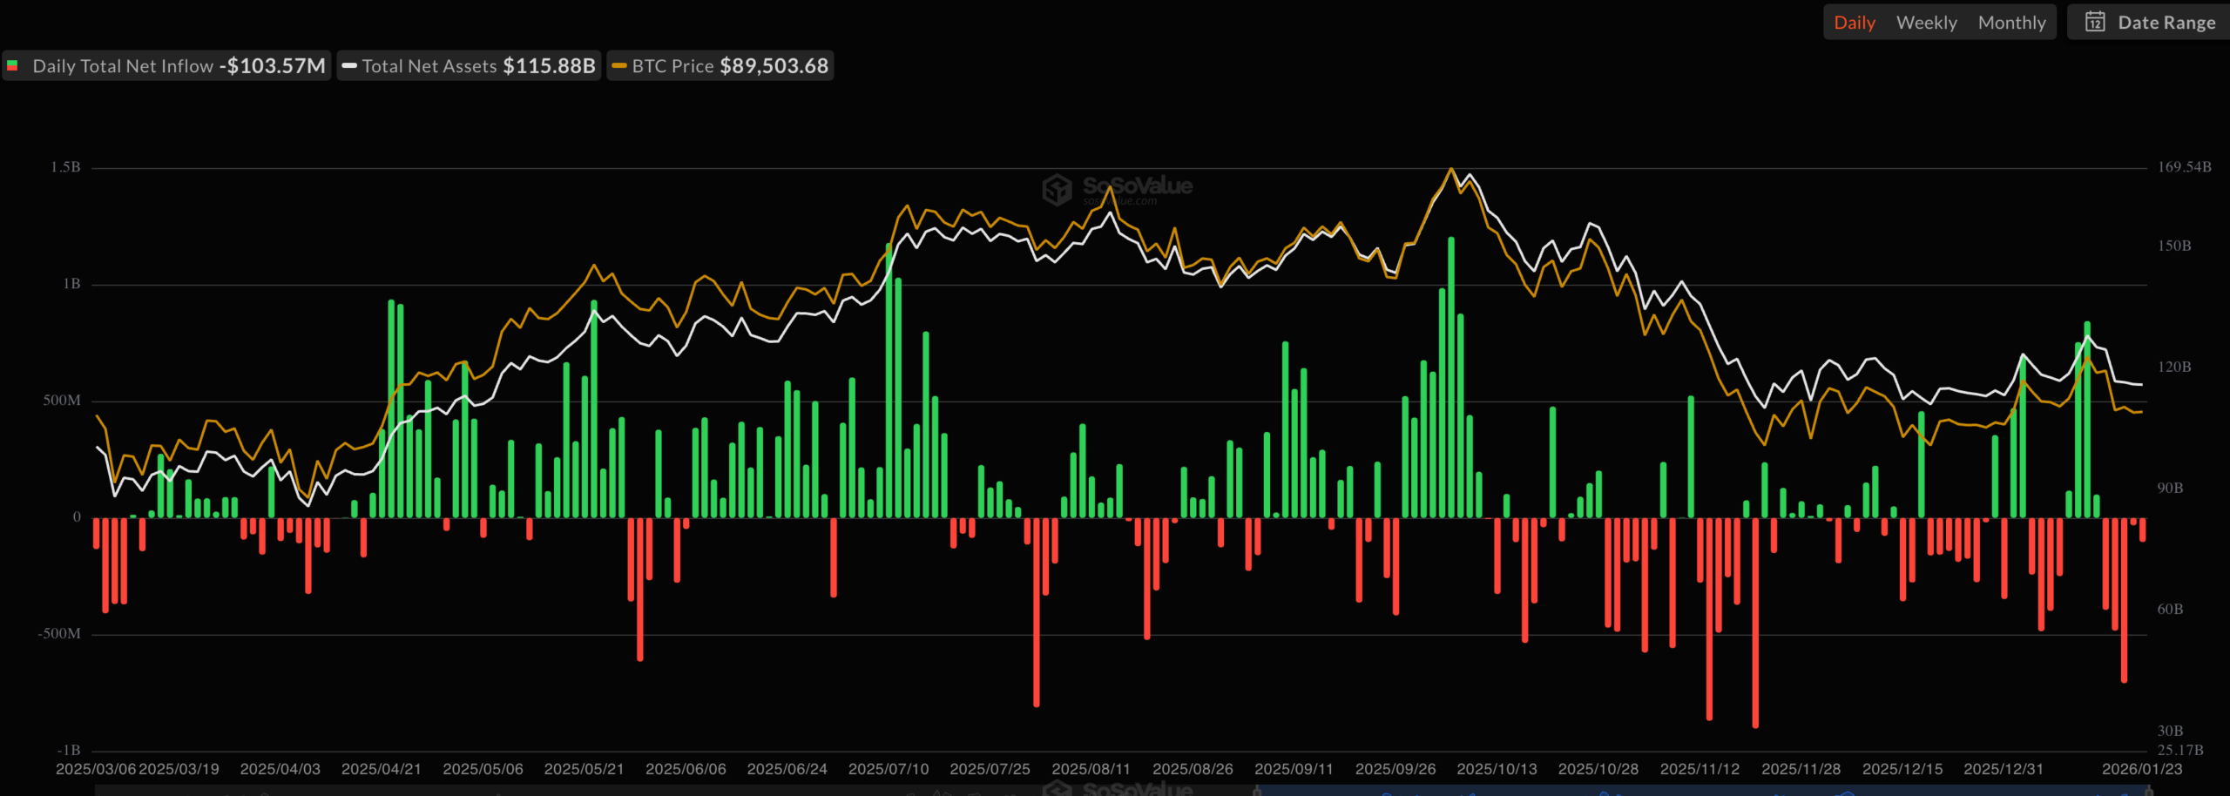
Task: Switch to the Weekly tab
Action: click(1926, 23)
